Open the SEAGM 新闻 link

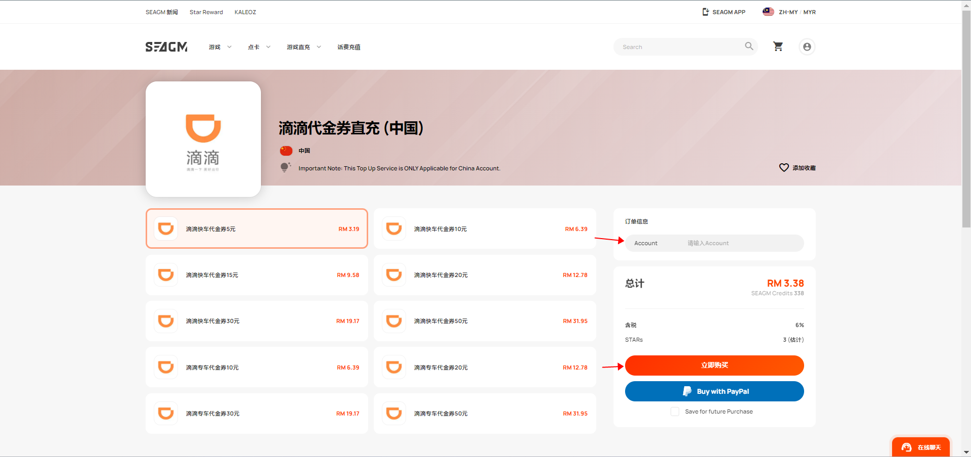click(162, 12)
